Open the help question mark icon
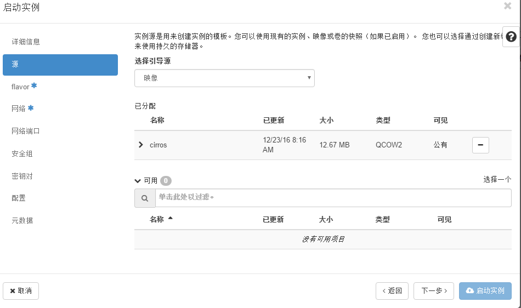521x308 pixels. point(511,37)
